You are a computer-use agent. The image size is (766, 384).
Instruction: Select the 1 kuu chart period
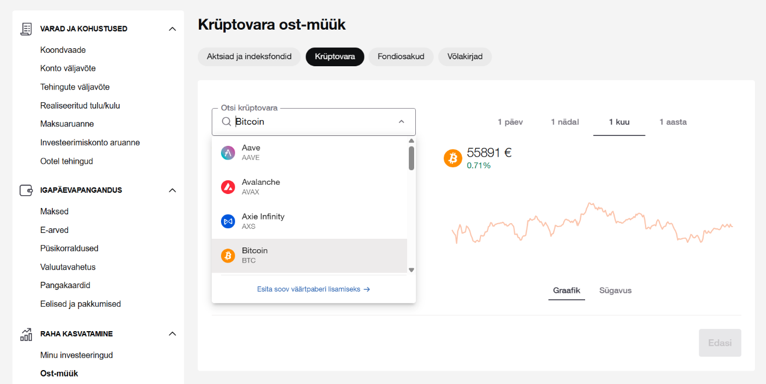coord(619,122)
